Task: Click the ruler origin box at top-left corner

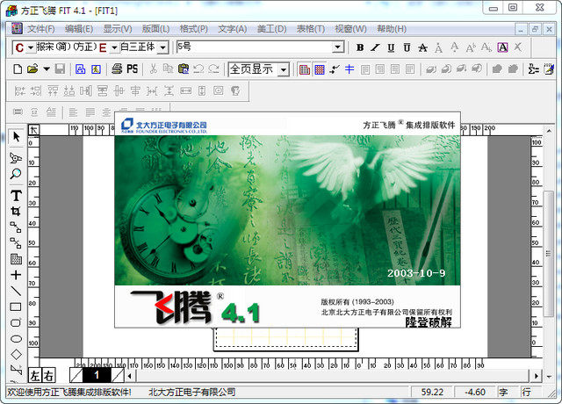Action: click(x=33, y=130)
